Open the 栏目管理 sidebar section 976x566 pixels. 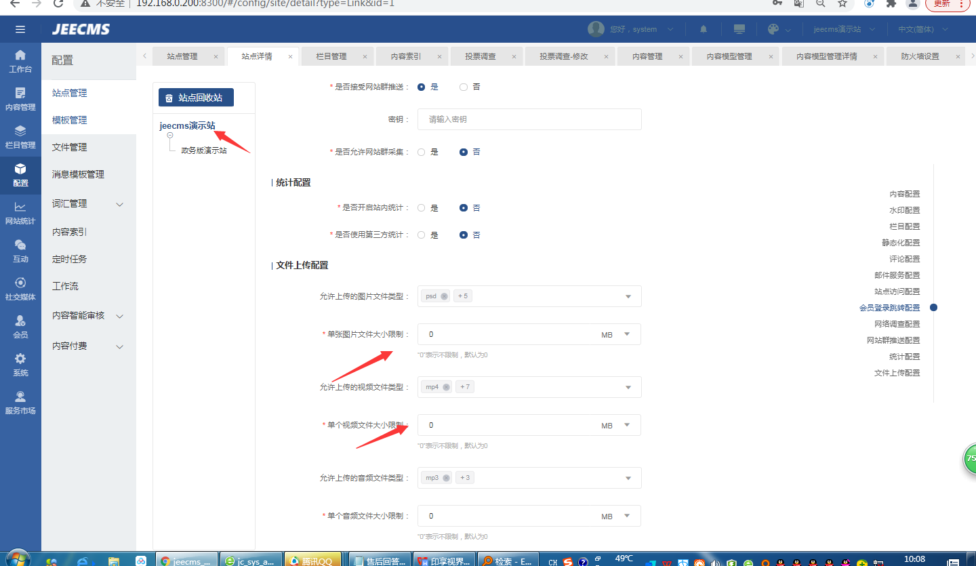[x=20, y=136]
